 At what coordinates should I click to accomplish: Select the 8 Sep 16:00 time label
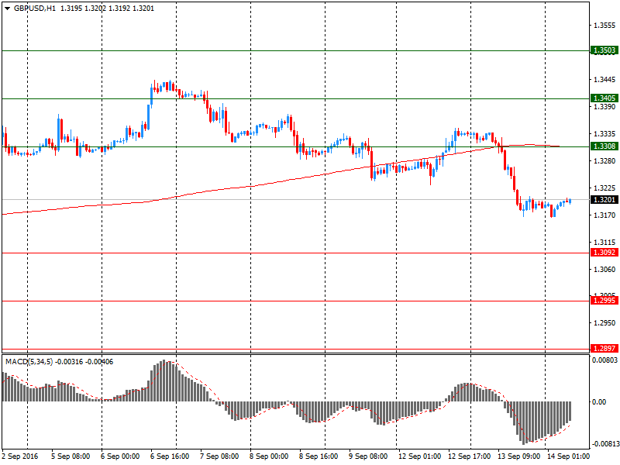319,456
